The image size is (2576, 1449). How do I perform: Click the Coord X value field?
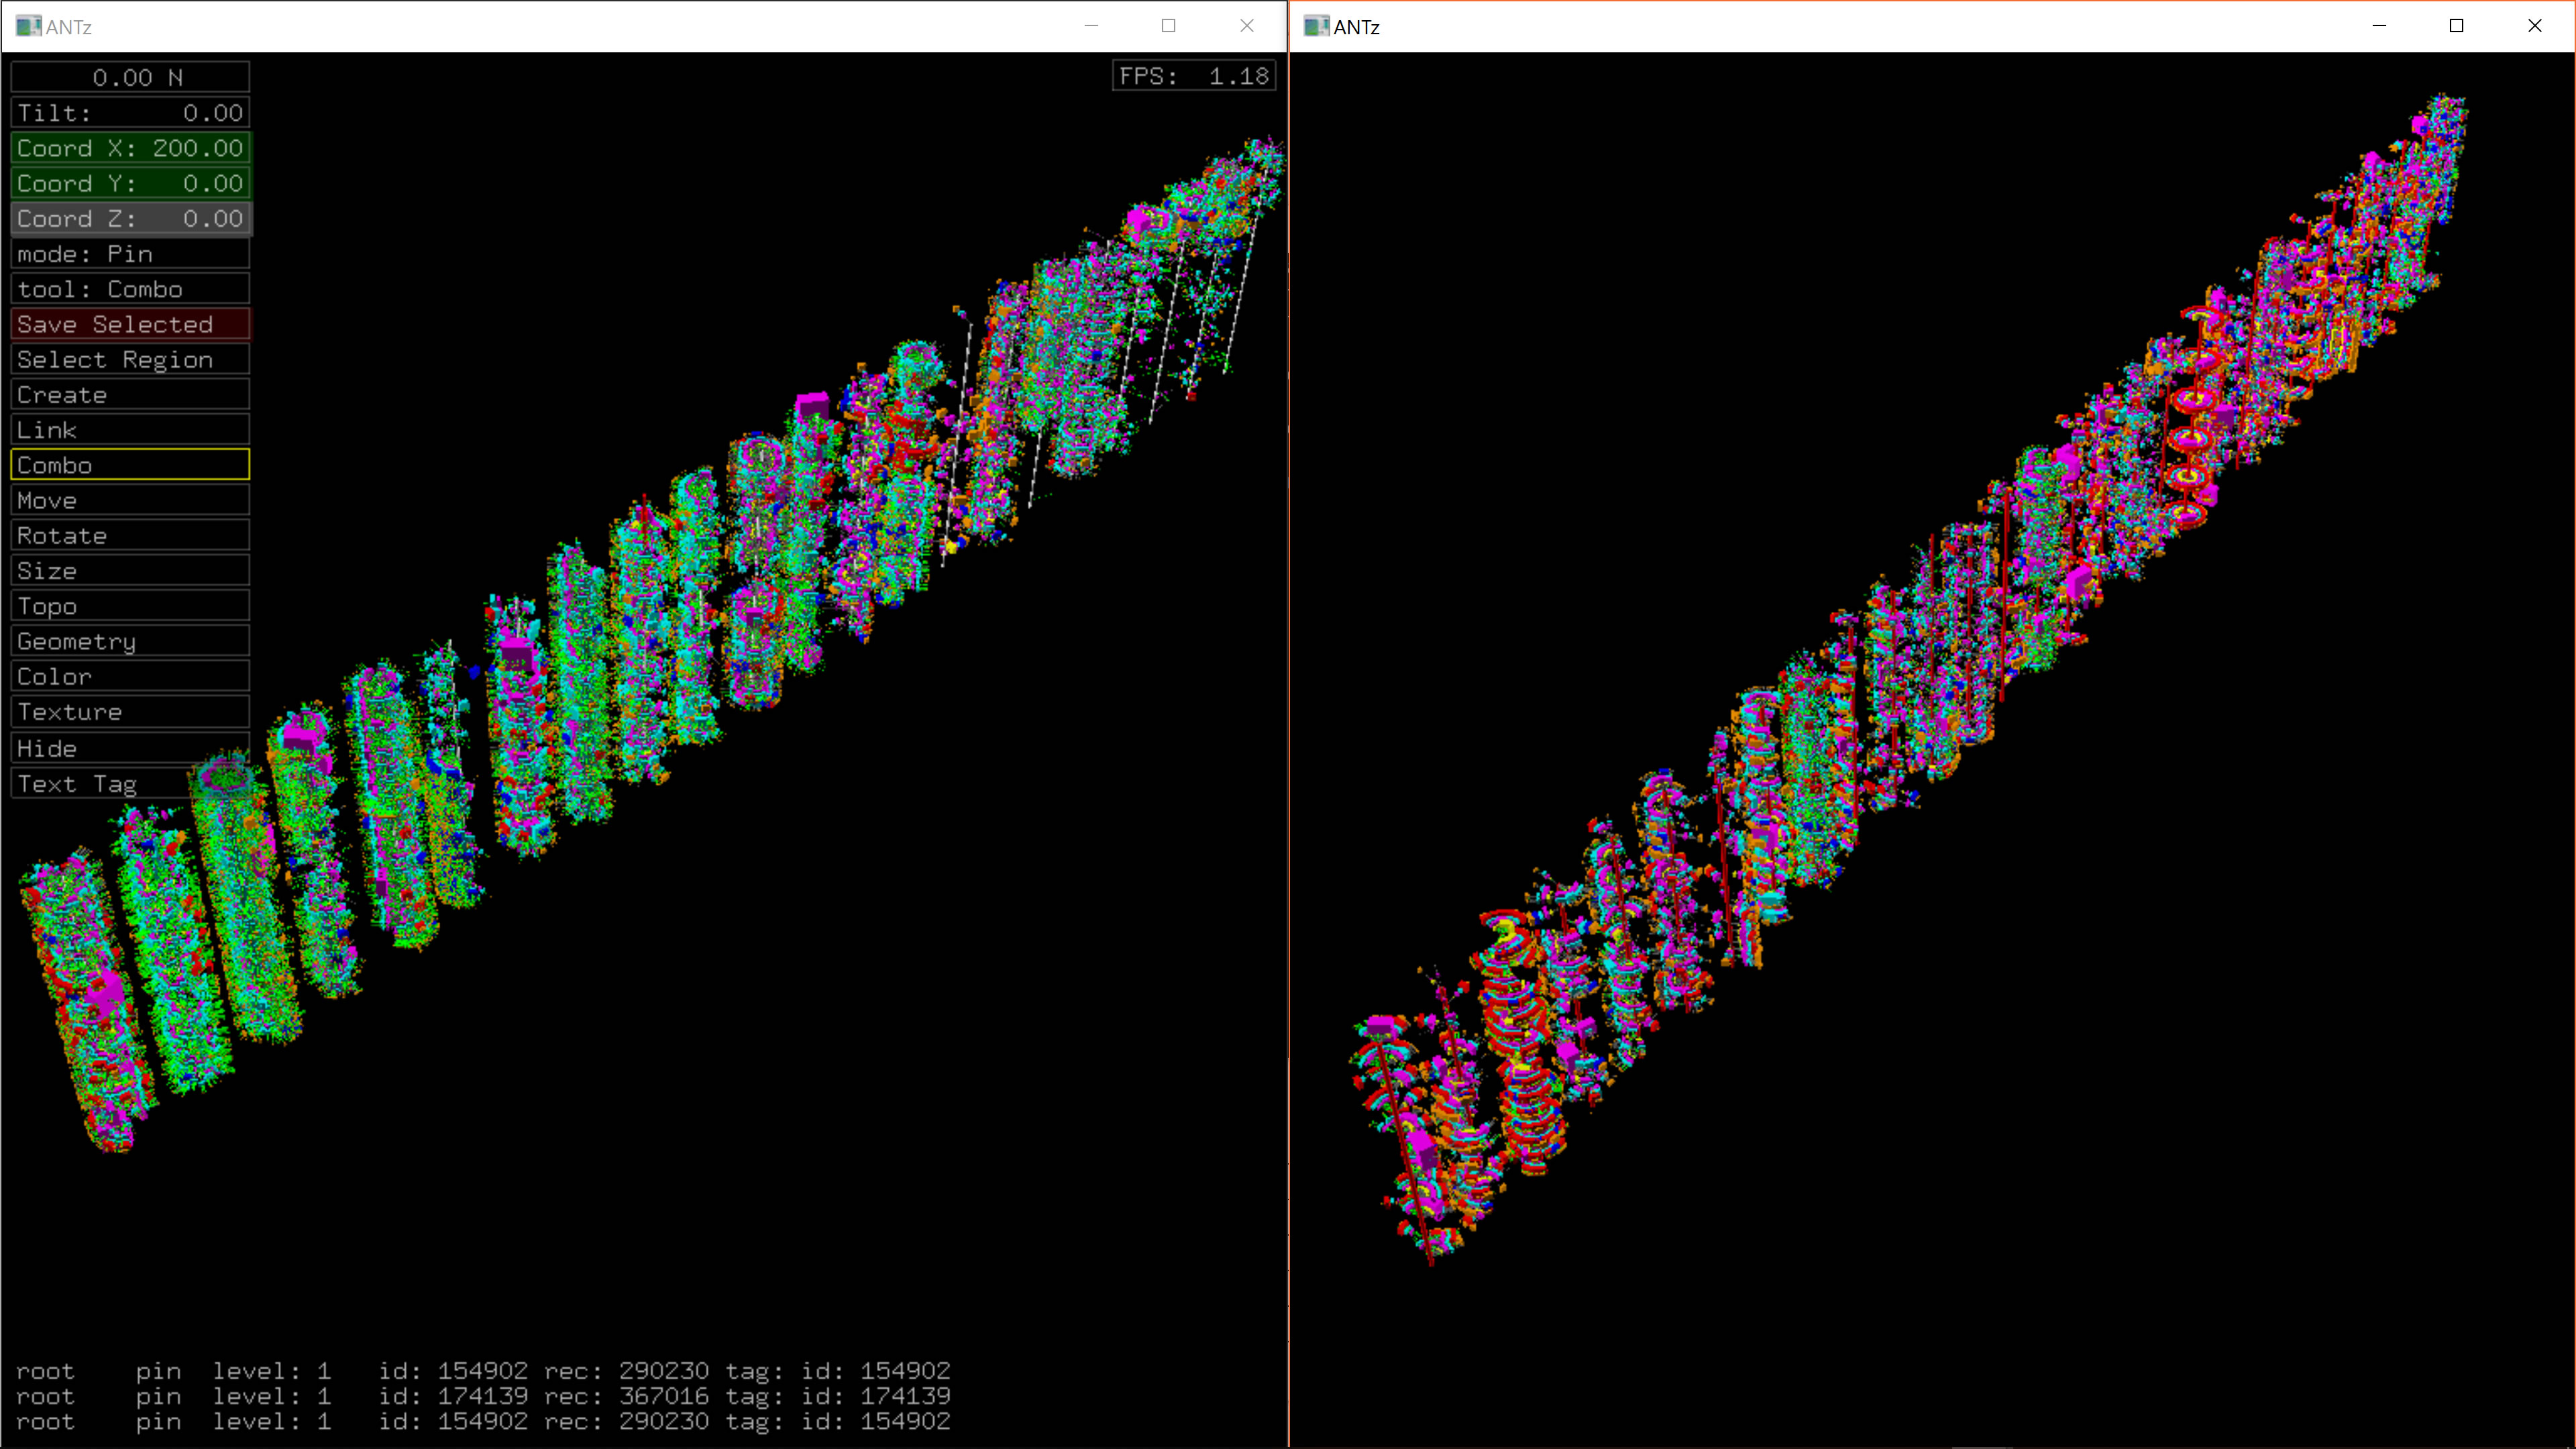pos(130,148)
